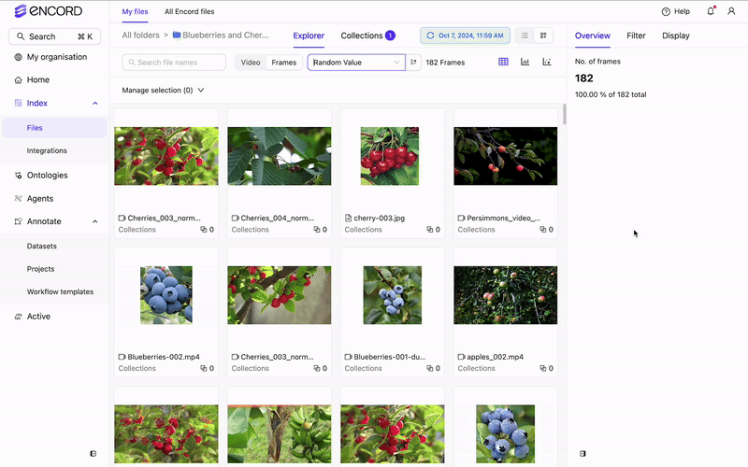Collapse the left sidebar icon
This screenshot has width=748, height=467.
point(93,454)
